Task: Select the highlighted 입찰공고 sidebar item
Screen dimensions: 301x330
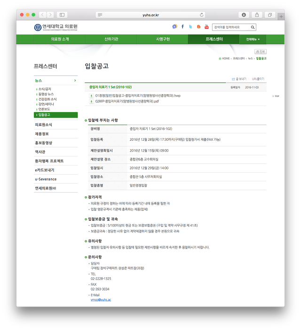Action: [55, 115]
